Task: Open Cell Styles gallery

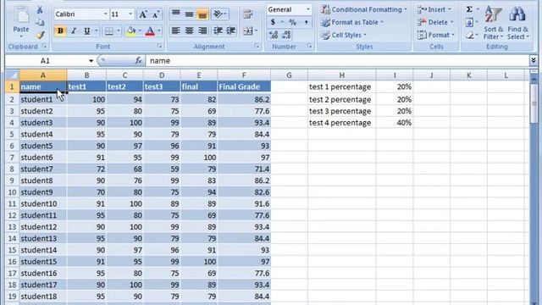Action: [344, 35]
